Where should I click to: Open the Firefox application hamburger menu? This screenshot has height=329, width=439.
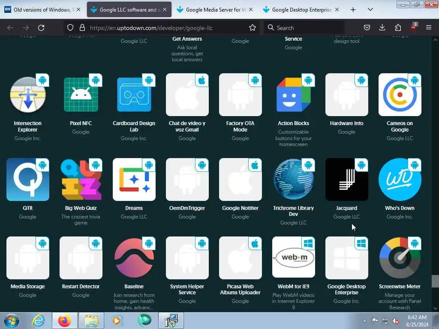coord(428,28)
